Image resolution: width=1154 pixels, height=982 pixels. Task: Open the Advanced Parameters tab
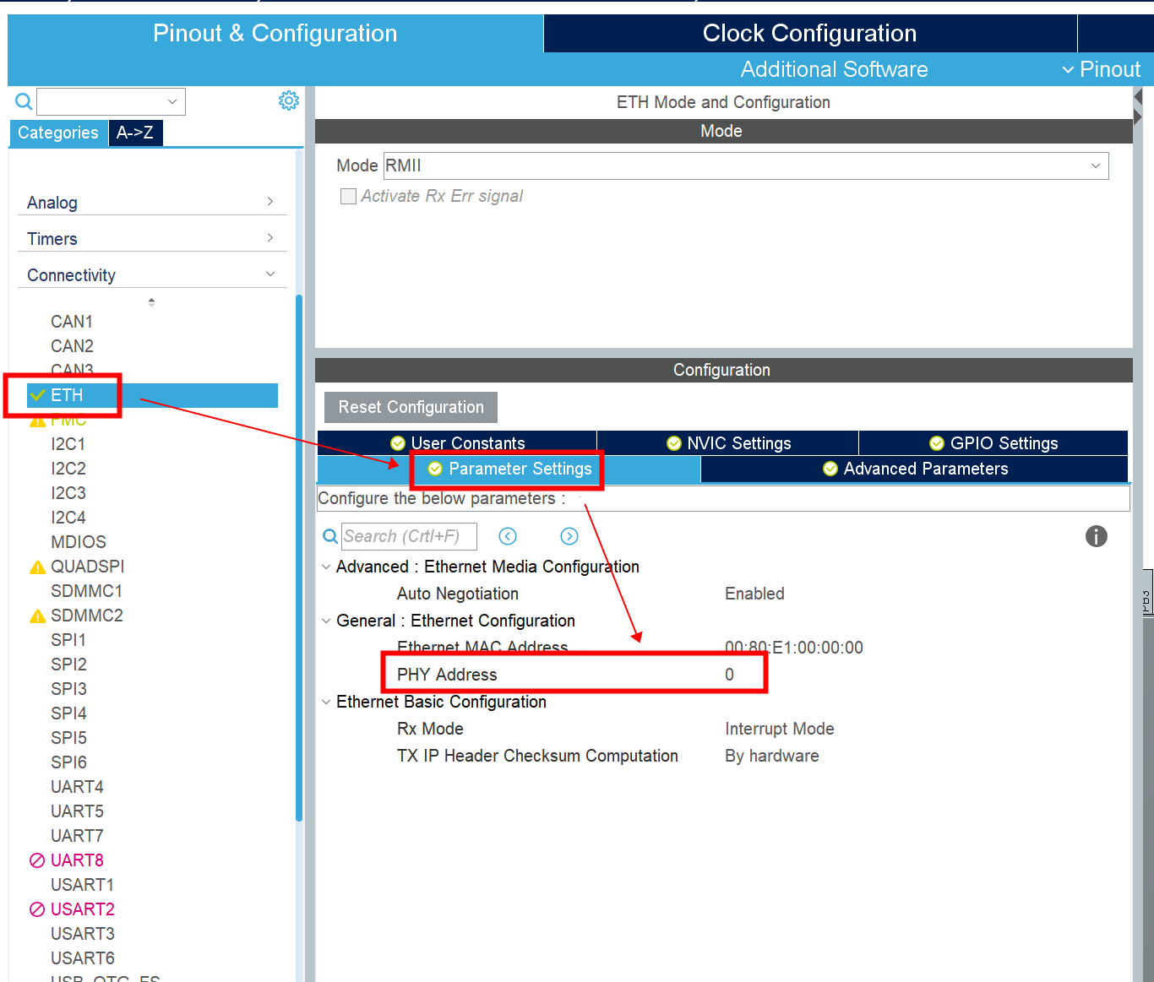[915, 469]
